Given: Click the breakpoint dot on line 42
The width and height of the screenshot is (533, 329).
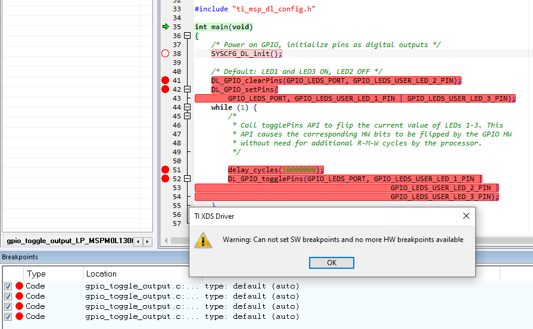Looking at the screenshot, I should [x=166, y=89].
